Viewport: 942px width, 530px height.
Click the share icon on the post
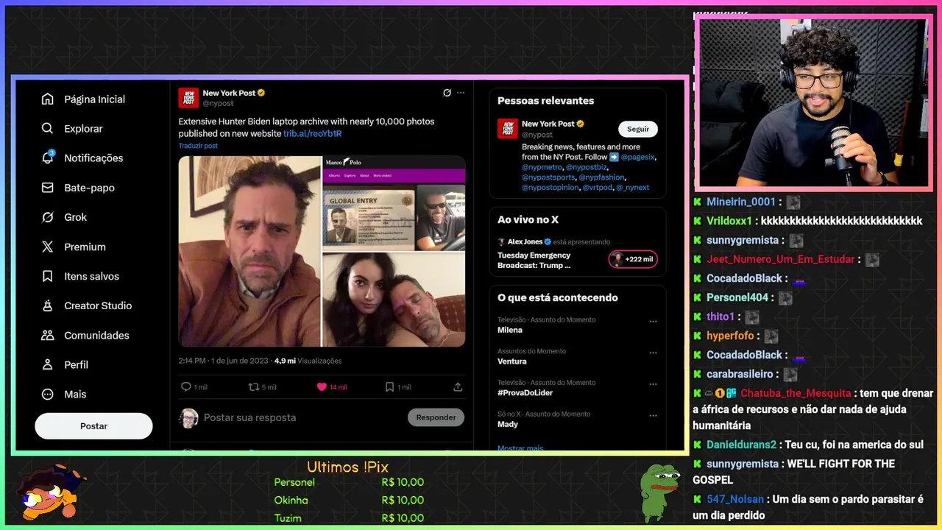pos(458,387)
